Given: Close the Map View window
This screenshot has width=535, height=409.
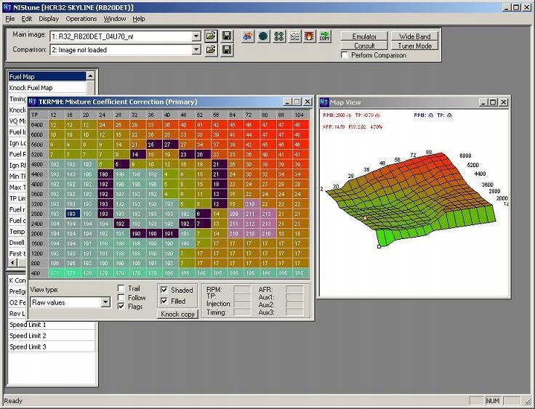Looking at the screenshot, I should [x=504, y=102].
